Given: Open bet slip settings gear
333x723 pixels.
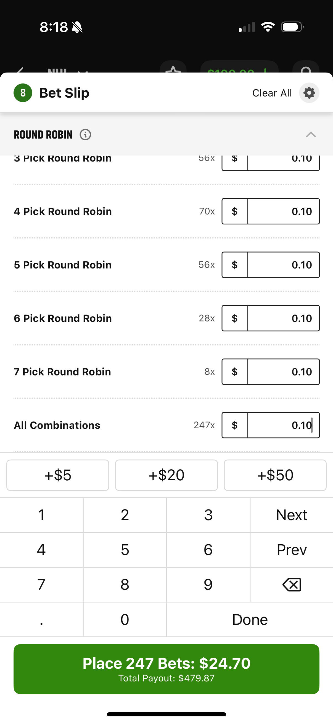Looking at the screenshot, I should point(309,93).
